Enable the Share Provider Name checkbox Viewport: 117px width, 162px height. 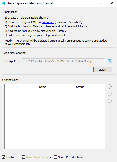point(55,157)
